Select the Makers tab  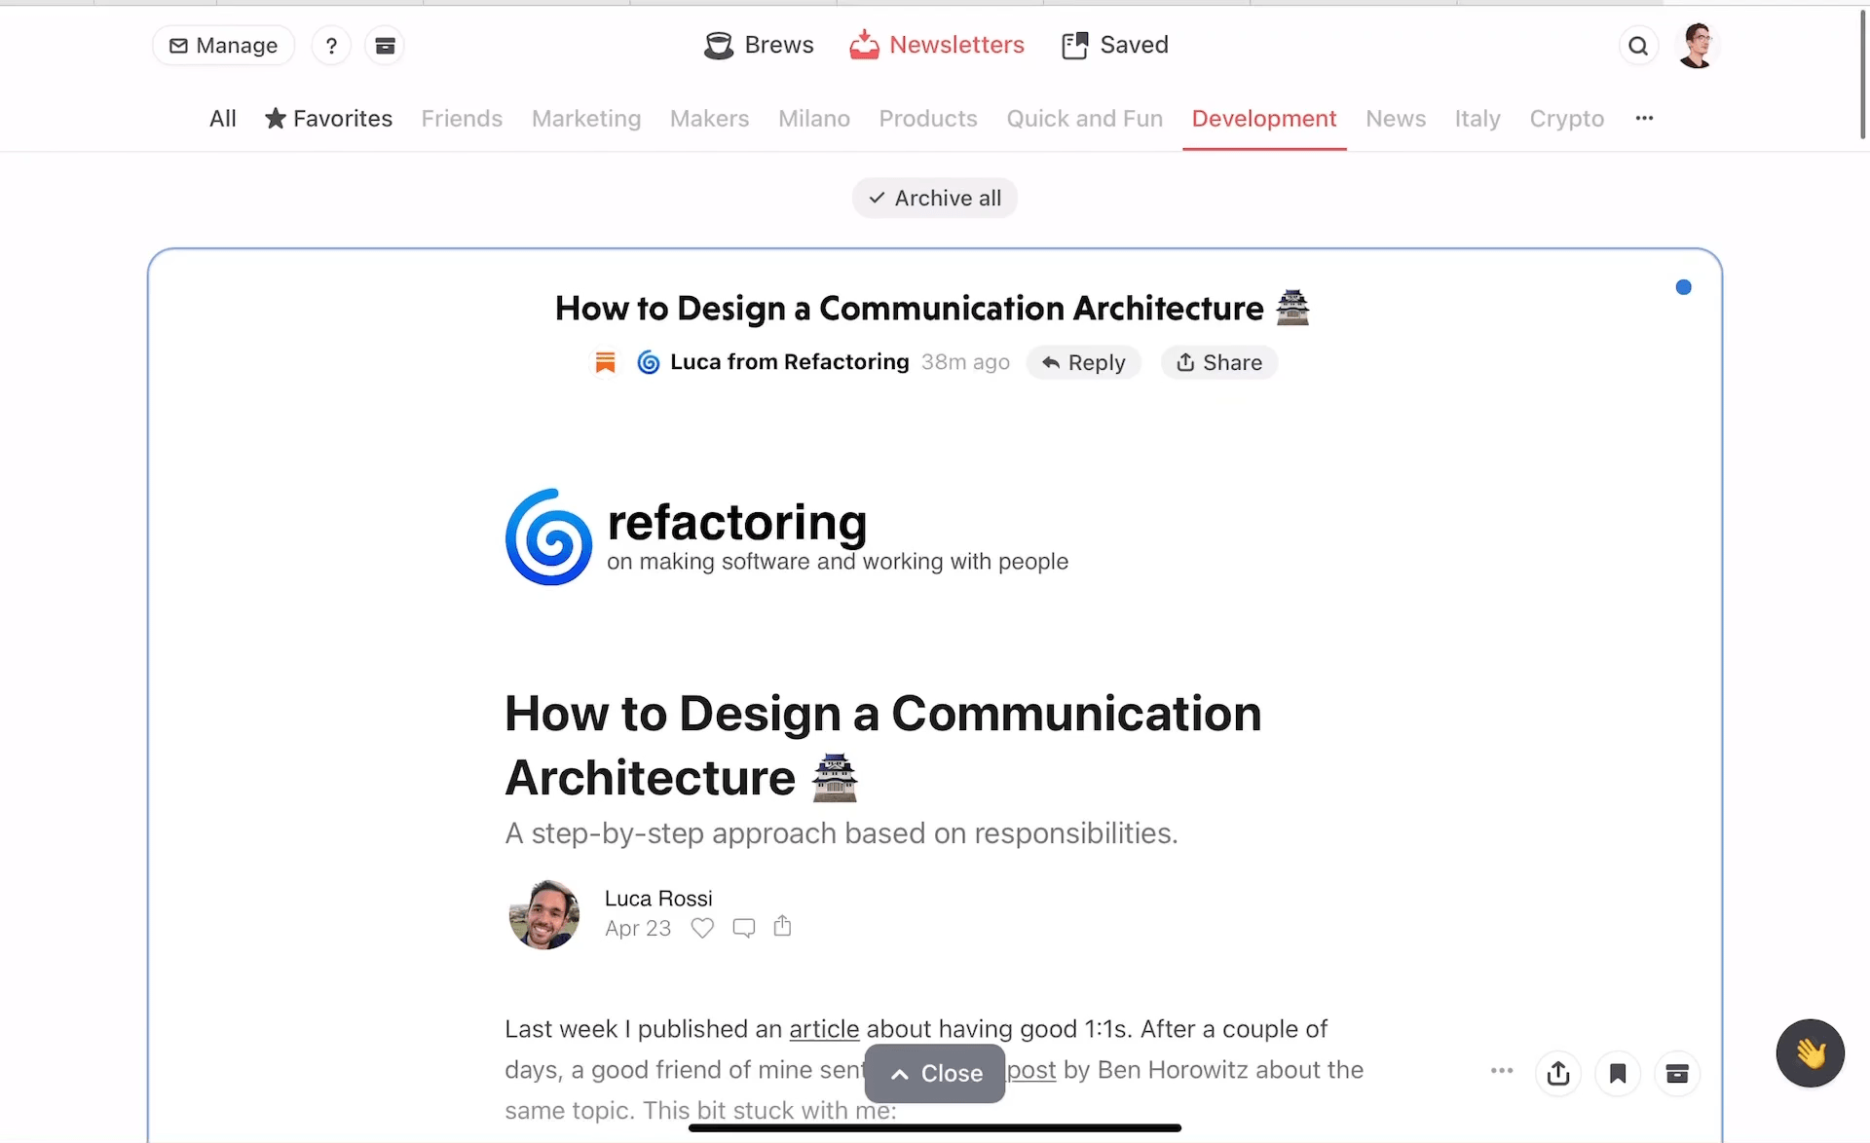[709, 119]
